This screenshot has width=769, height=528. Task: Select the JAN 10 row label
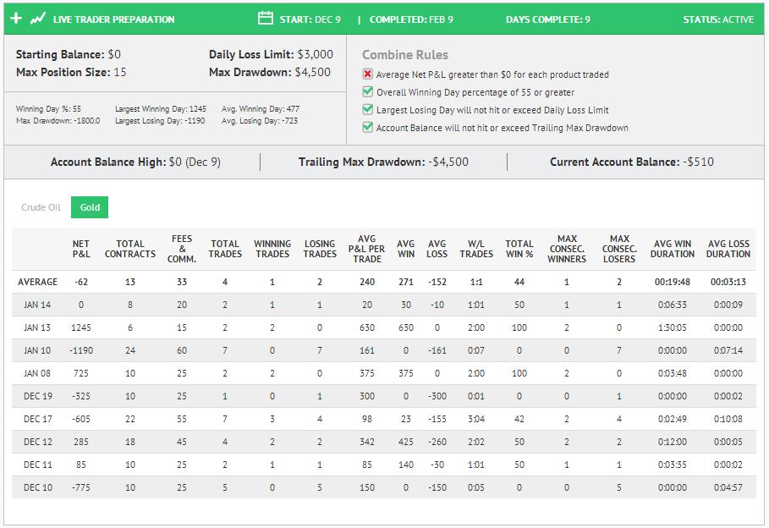tap(37, 350)
